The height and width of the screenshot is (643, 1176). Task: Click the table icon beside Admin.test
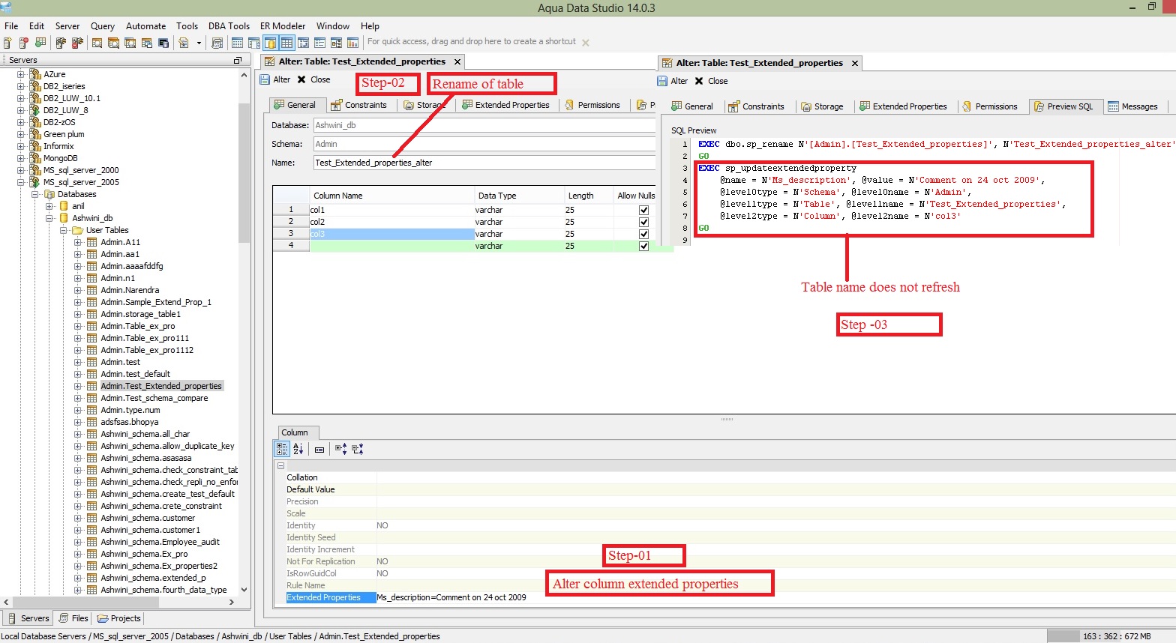92,362
